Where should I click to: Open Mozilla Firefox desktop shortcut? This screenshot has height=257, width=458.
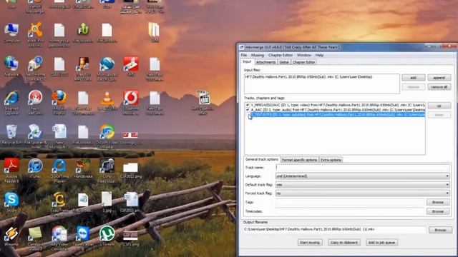click(59, 102)
